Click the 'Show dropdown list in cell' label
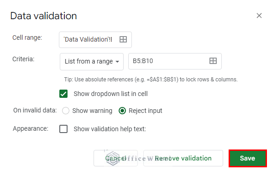 tap(110, 94)
